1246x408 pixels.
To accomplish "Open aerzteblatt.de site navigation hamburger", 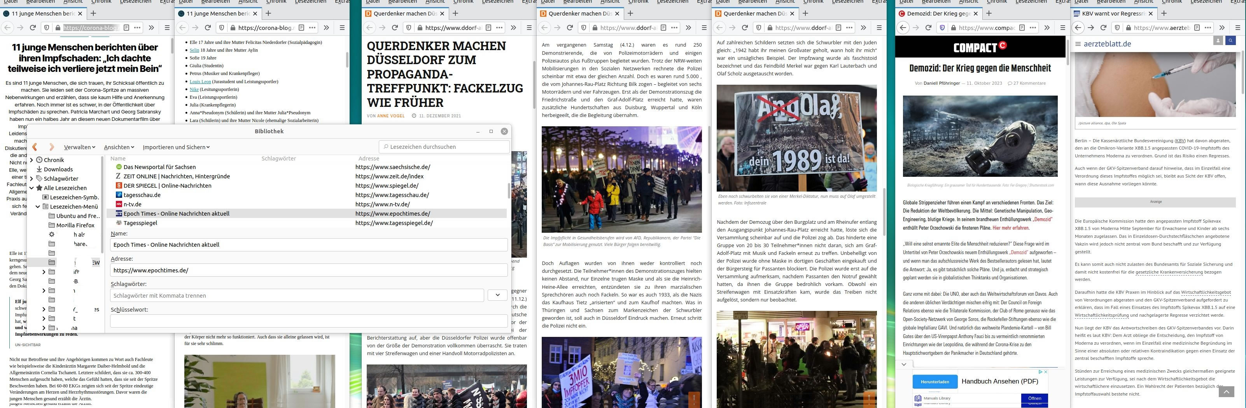I will (x=1078, y=44).
